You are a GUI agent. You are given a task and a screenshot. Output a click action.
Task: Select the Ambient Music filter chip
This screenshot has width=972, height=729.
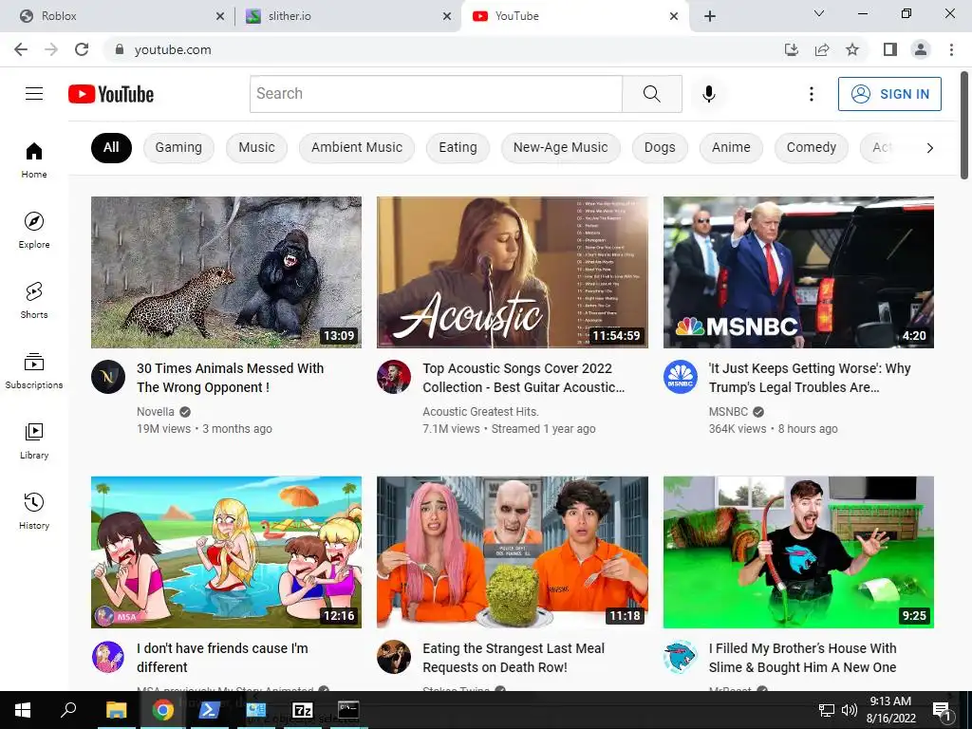pyautogui.click(x=357, y=147)
